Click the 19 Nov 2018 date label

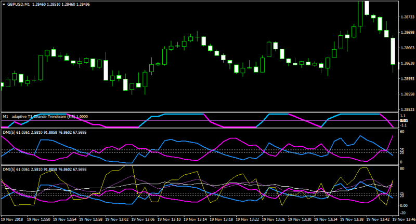12,219
